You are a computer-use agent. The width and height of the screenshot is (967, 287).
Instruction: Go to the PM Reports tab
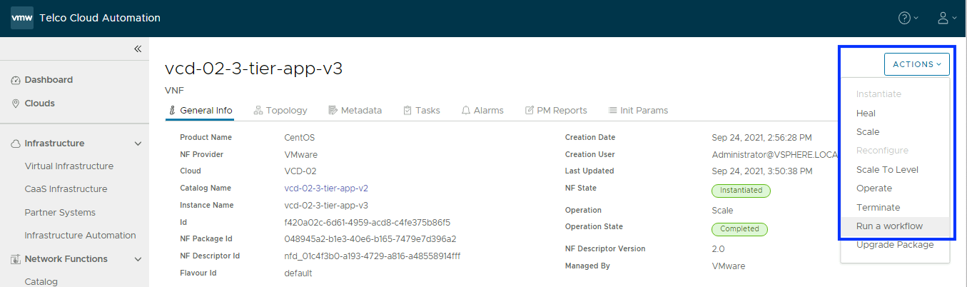click(556, 111)
